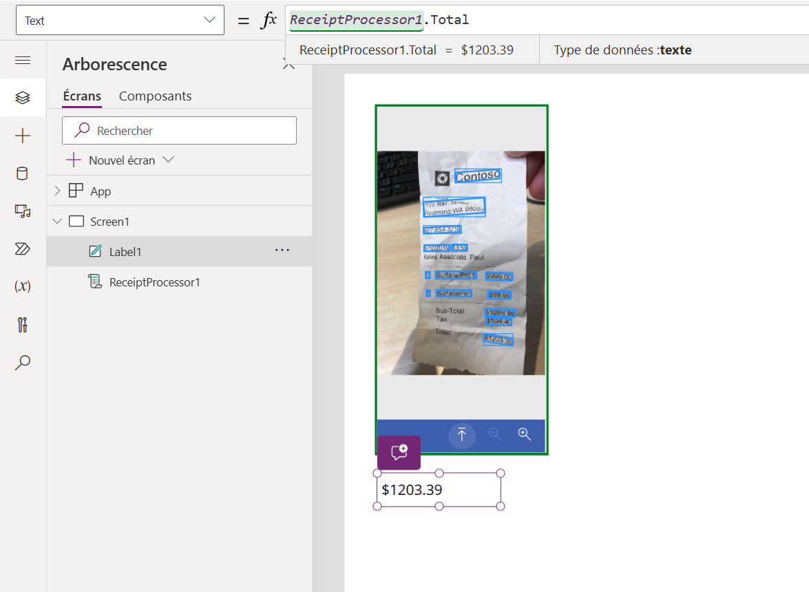Open the Tree view layers icon
Image resolution: width=809 pixels, height=592 pixels.
click(23, 98)
